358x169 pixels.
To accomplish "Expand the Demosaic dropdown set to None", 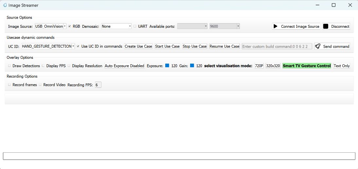I will tap(116, 26).
